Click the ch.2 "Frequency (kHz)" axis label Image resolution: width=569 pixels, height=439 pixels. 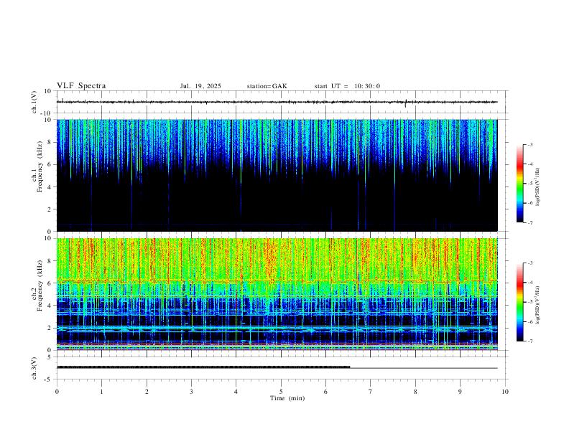click(x=40, y=285)
